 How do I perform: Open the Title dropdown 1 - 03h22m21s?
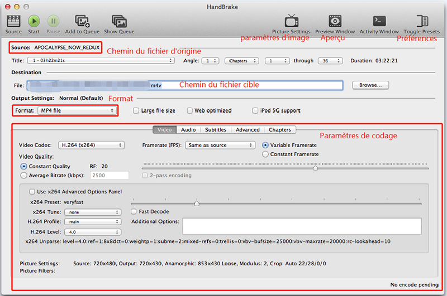[101, 61]
